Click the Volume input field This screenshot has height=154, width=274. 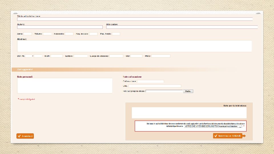pyautogui.click(x=47, y=34)
